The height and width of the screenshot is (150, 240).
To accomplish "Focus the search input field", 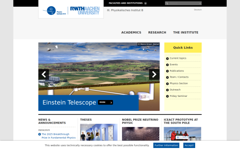I will point(183,3).
